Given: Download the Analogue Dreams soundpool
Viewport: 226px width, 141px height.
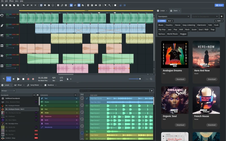Looking at the screenshot, I should point(180,79).
